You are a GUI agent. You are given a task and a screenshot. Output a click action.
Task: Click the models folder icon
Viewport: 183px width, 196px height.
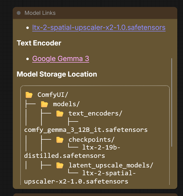coord(44,104)
